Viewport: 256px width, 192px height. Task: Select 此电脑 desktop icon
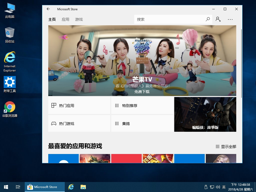[x=10, y=10]
